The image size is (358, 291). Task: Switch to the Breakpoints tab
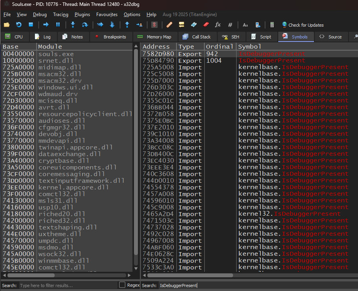coord(110,37)
